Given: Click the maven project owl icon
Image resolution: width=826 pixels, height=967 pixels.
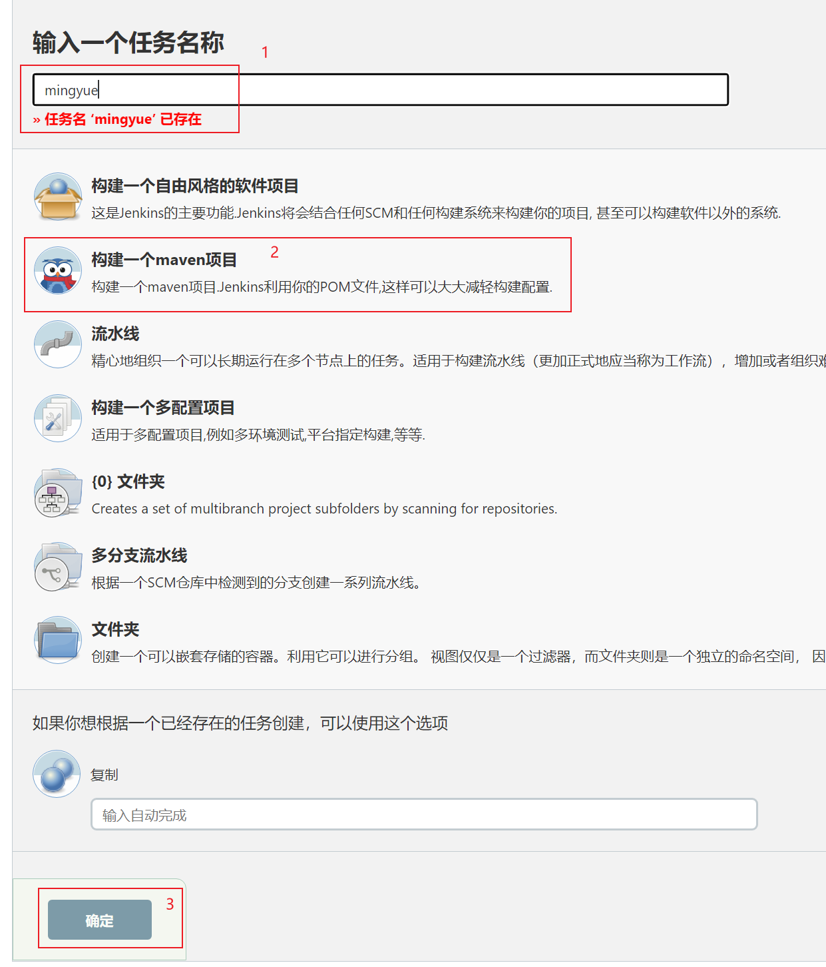Looking at the screenshot, I should click(58, 271).
